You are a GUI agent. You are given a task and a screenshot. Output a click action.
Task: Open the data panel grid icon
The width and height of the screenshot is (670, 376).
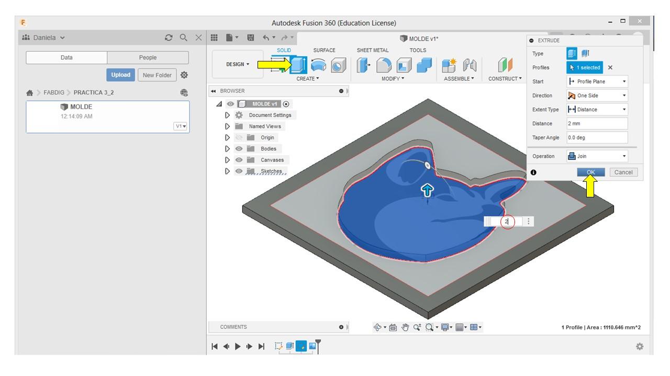pos(214,38)
